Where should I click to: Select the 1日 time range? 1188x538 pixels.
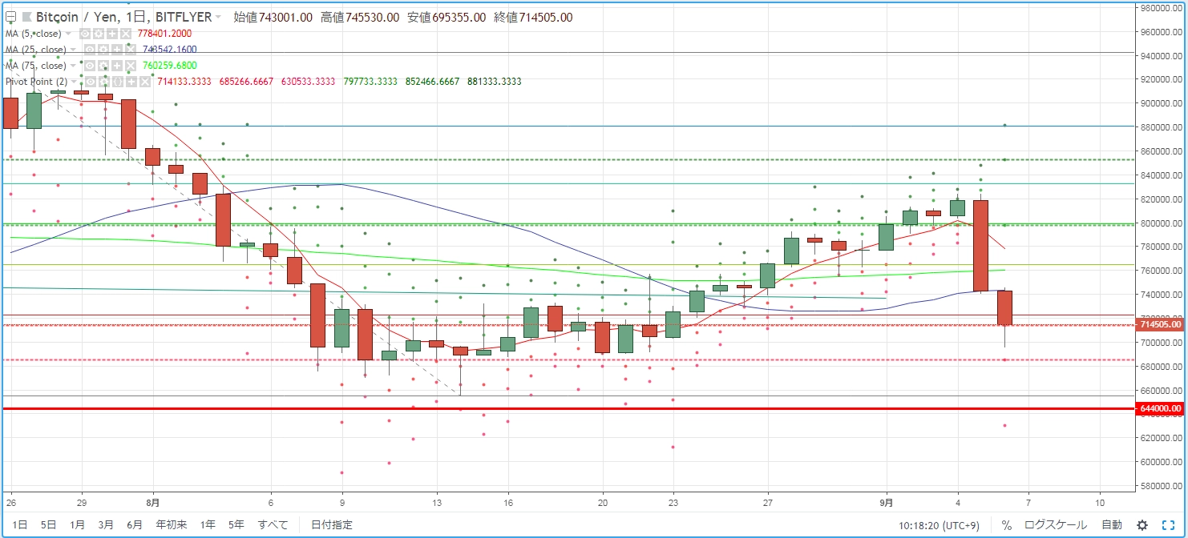click(20, 525)
